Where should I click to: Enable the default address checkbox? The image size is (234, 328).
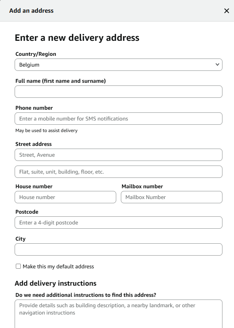(x=18, y=266)
